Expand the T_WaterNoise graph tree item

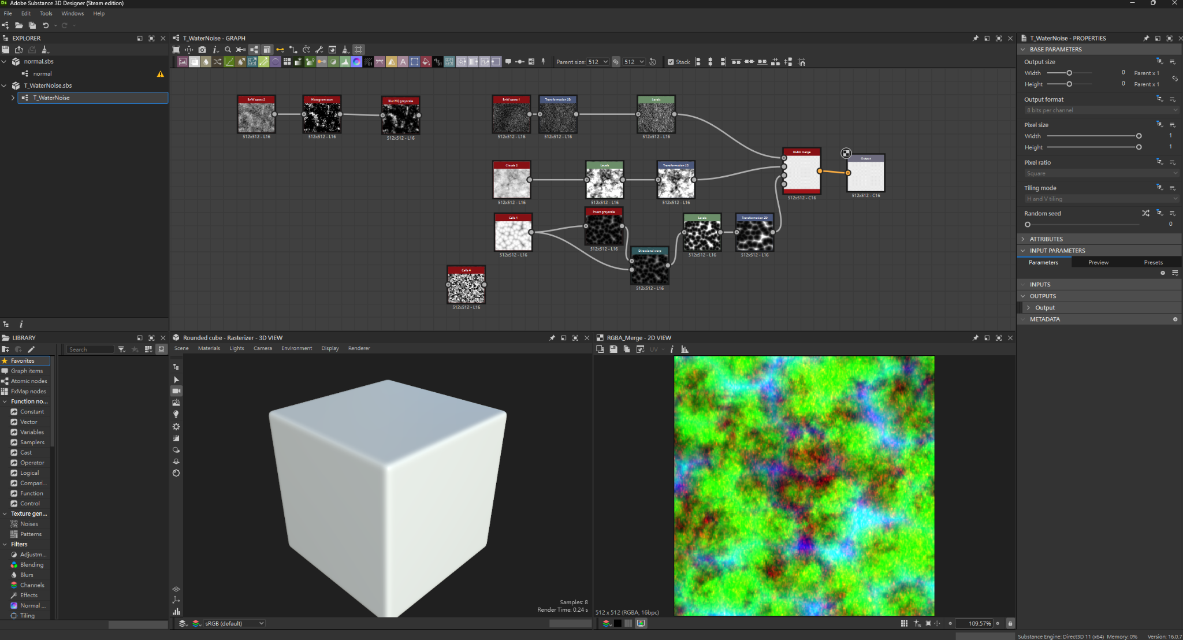(13, 98)
